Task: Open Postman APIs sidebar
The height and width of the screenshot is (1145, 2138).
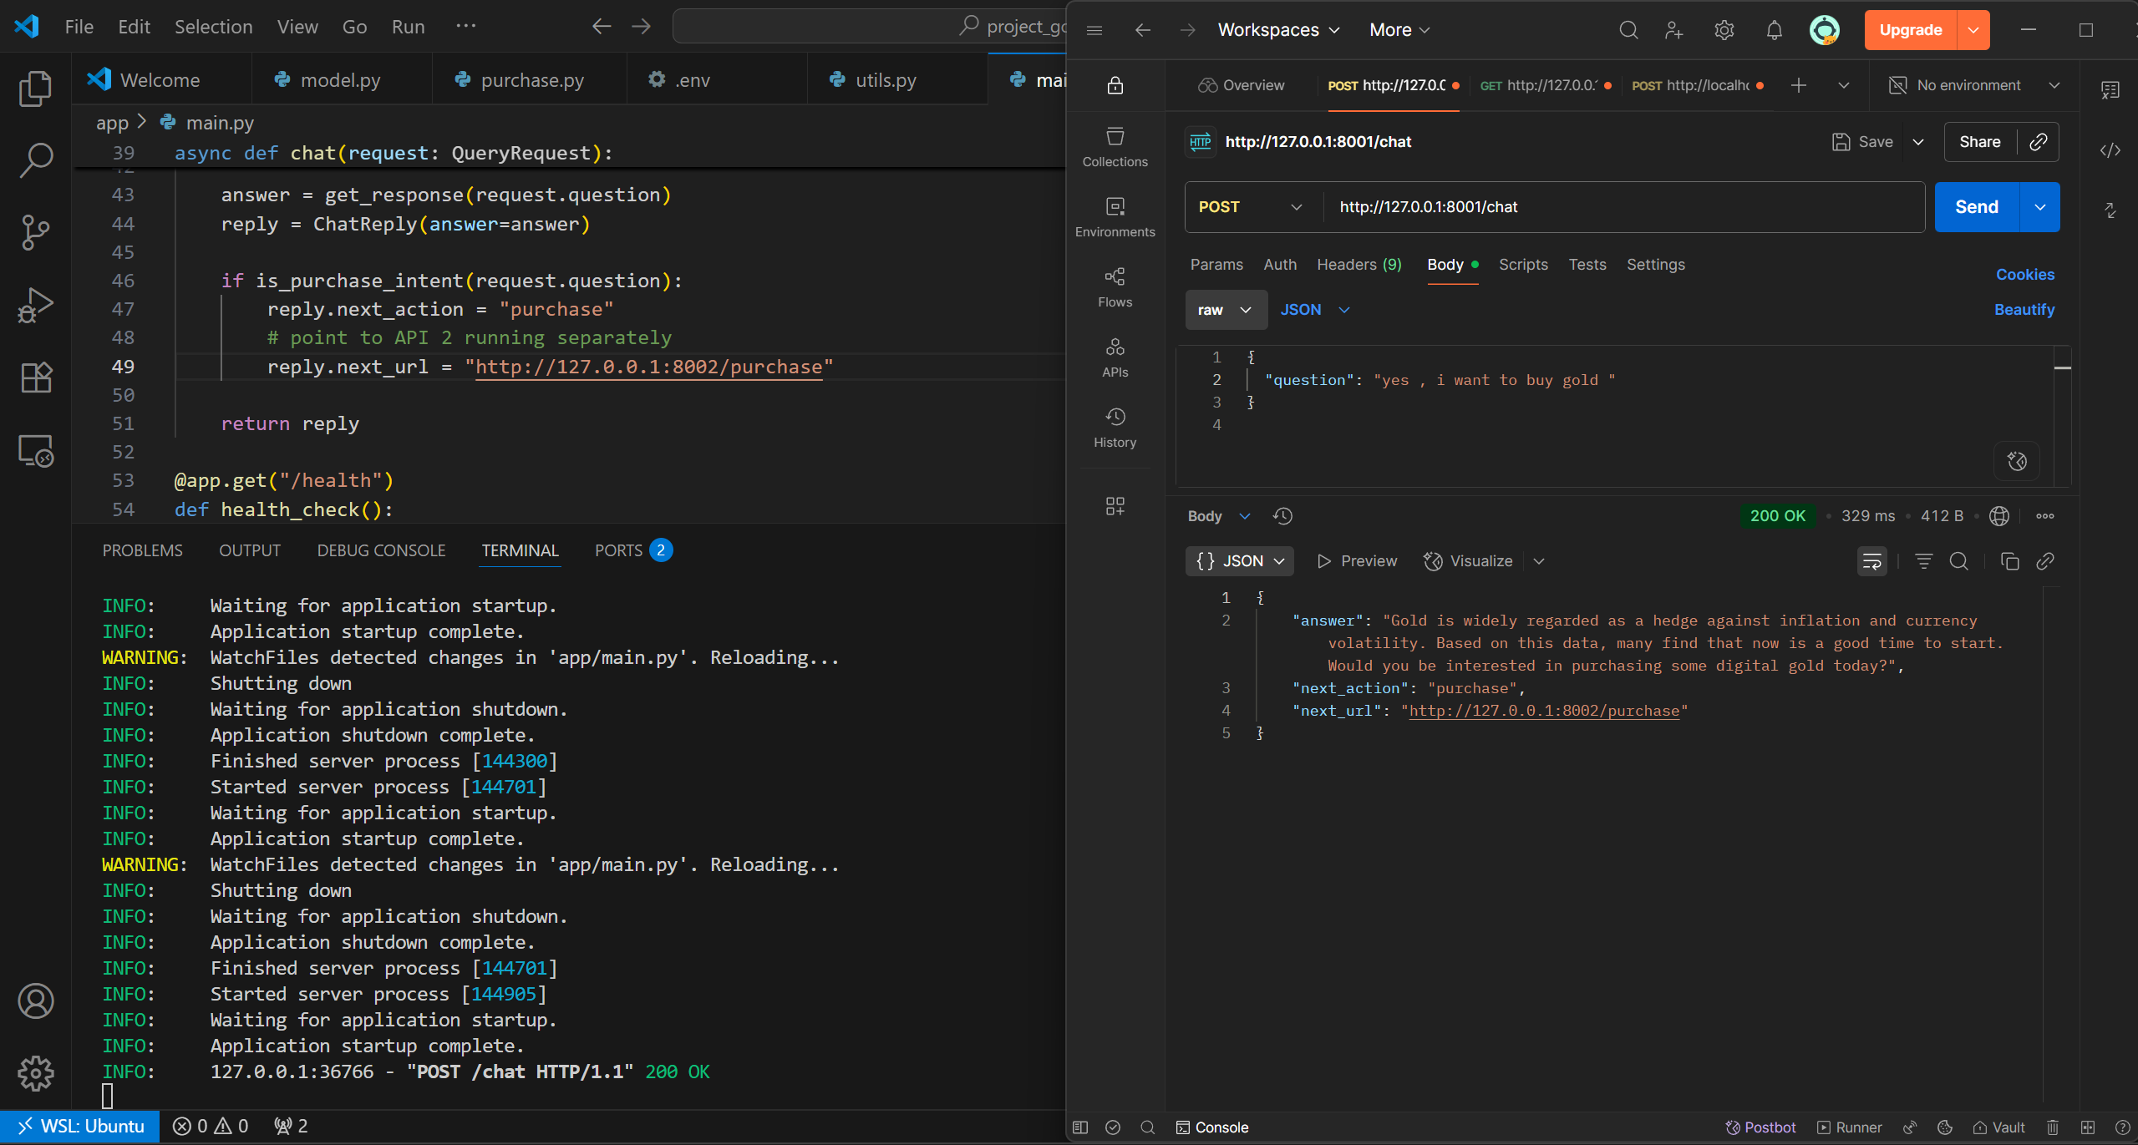Action: [x=1115, y=357]
